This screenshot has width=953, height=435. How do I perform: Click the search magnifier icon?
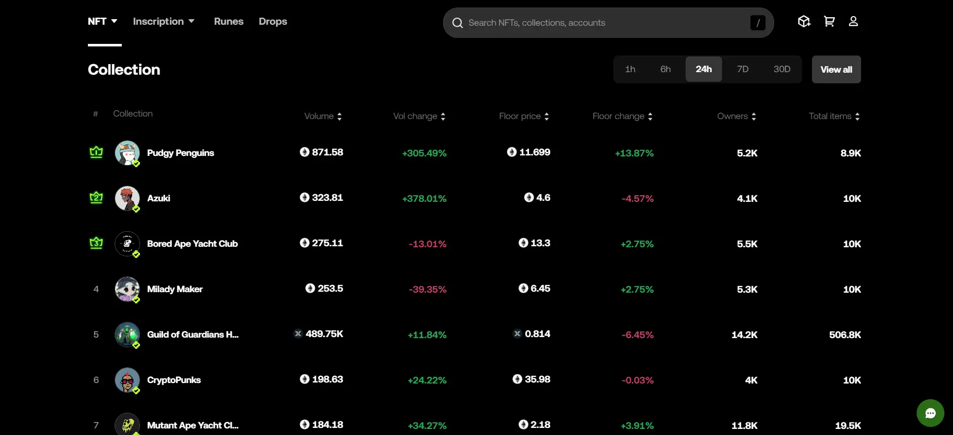[x=457, y=23]
